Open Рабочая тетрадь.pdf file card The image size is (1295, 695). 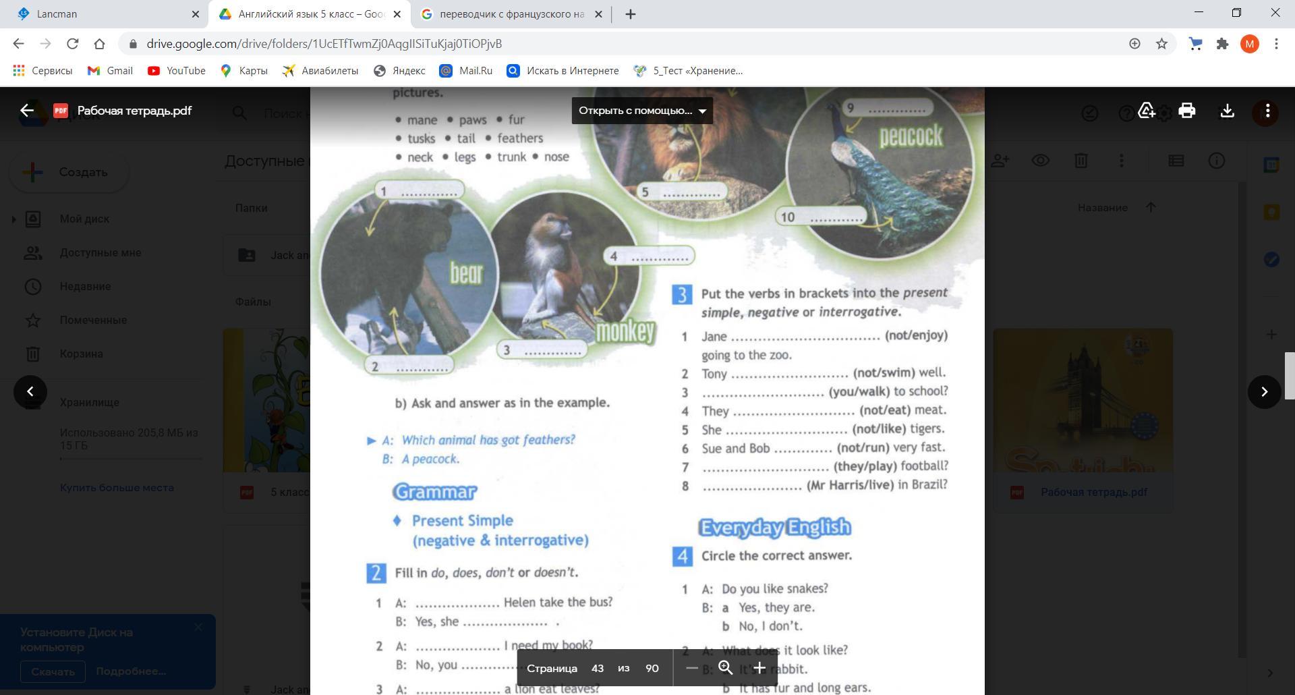(1083, 420)
